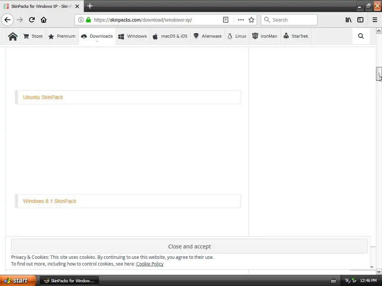
Task: Reload the current page
Action: coord(32,20)
